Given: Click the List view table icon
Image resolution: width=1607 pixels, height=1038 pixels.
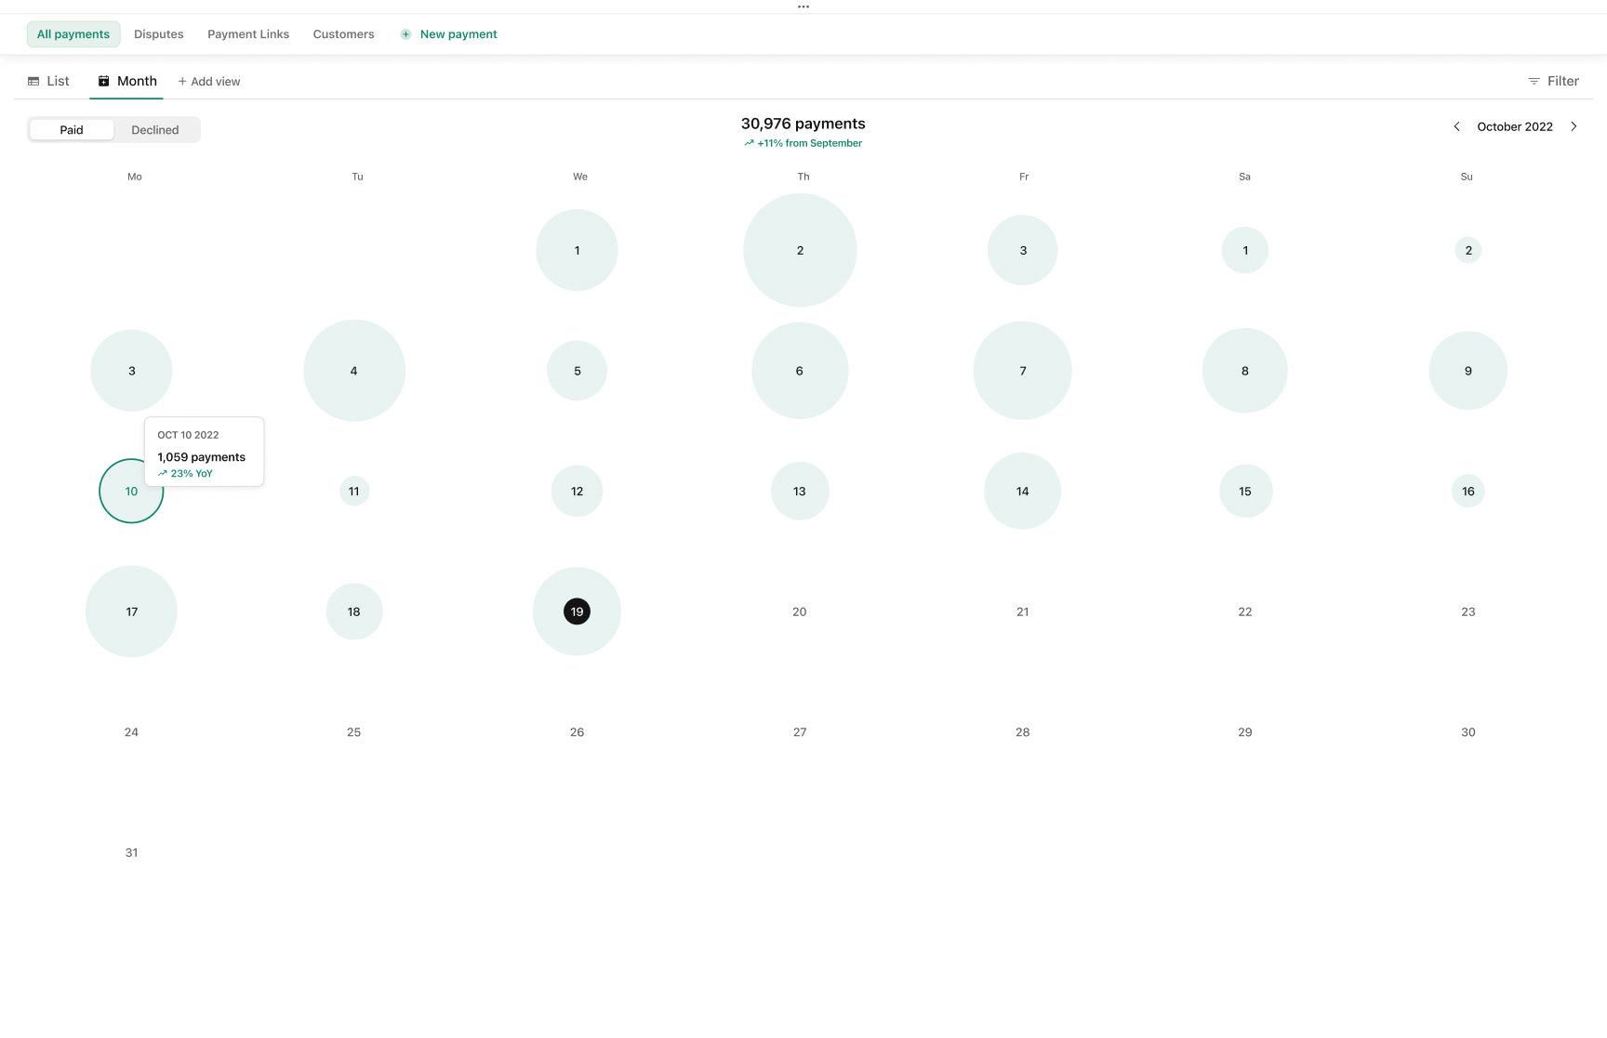Looking at the screenshot, I should pos(33,82).
